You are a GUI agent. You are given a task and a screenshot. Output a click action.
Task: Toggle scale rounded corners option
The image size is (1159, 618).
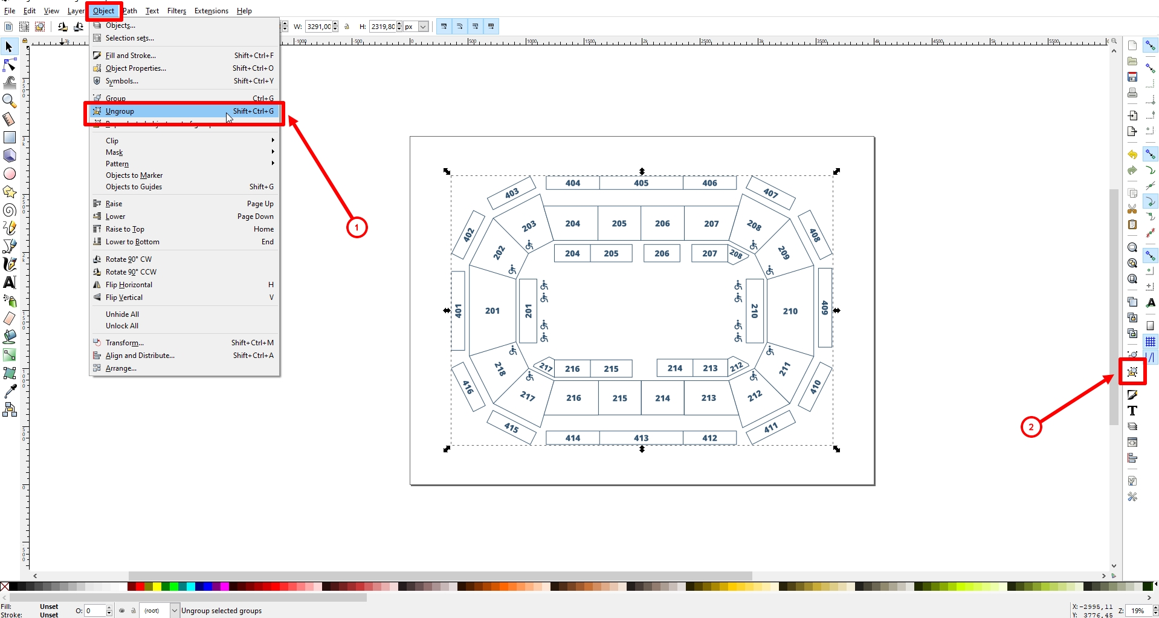(460, 27)
